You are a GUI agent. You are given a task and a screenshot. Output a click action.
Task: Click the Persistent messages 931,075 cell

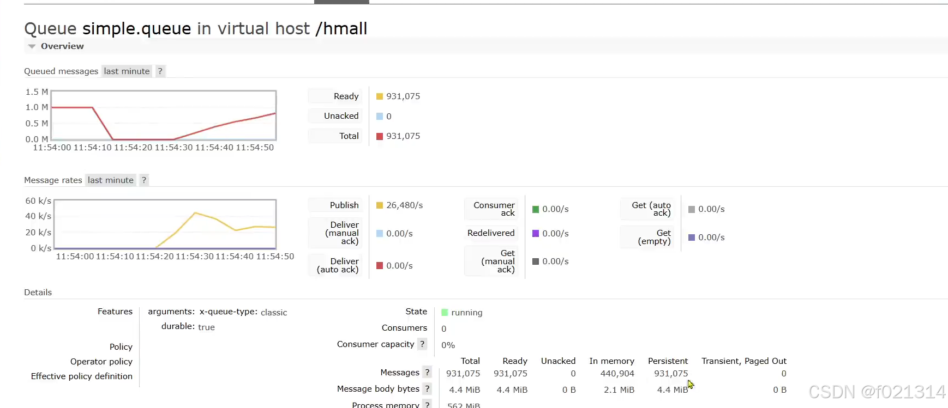click(x=671, y=374)
